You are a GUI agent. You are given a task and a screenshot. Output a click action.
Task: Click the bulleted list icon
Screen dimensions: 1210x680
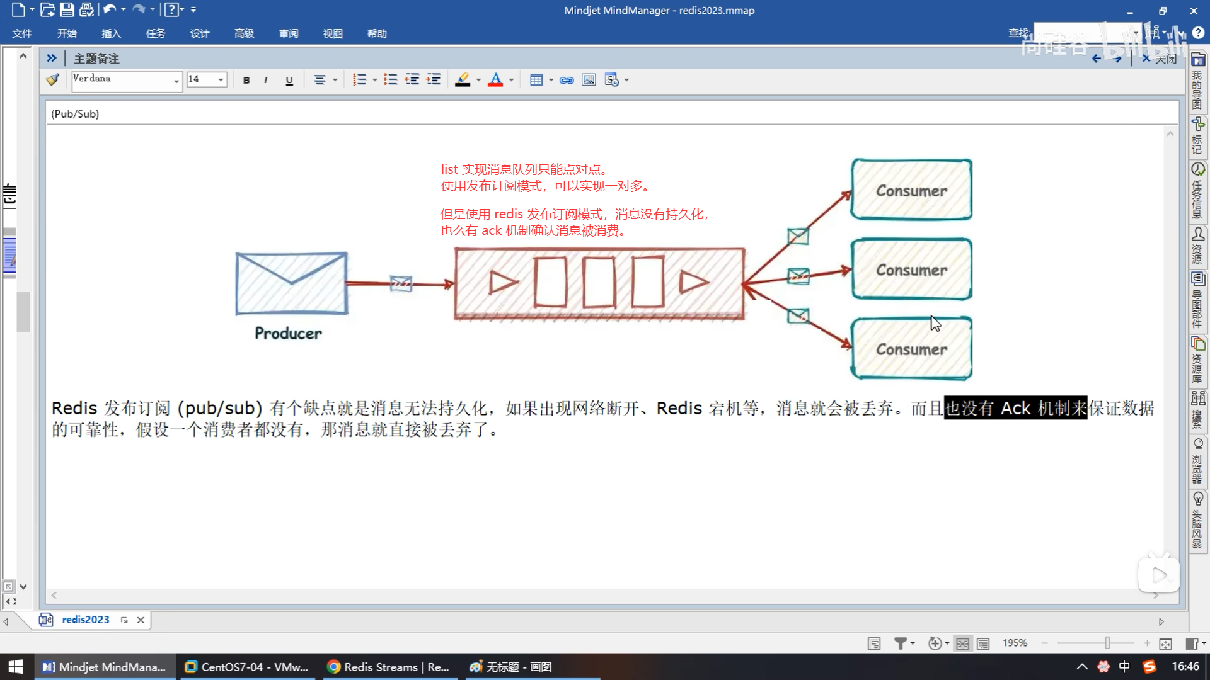pos(390,80)
